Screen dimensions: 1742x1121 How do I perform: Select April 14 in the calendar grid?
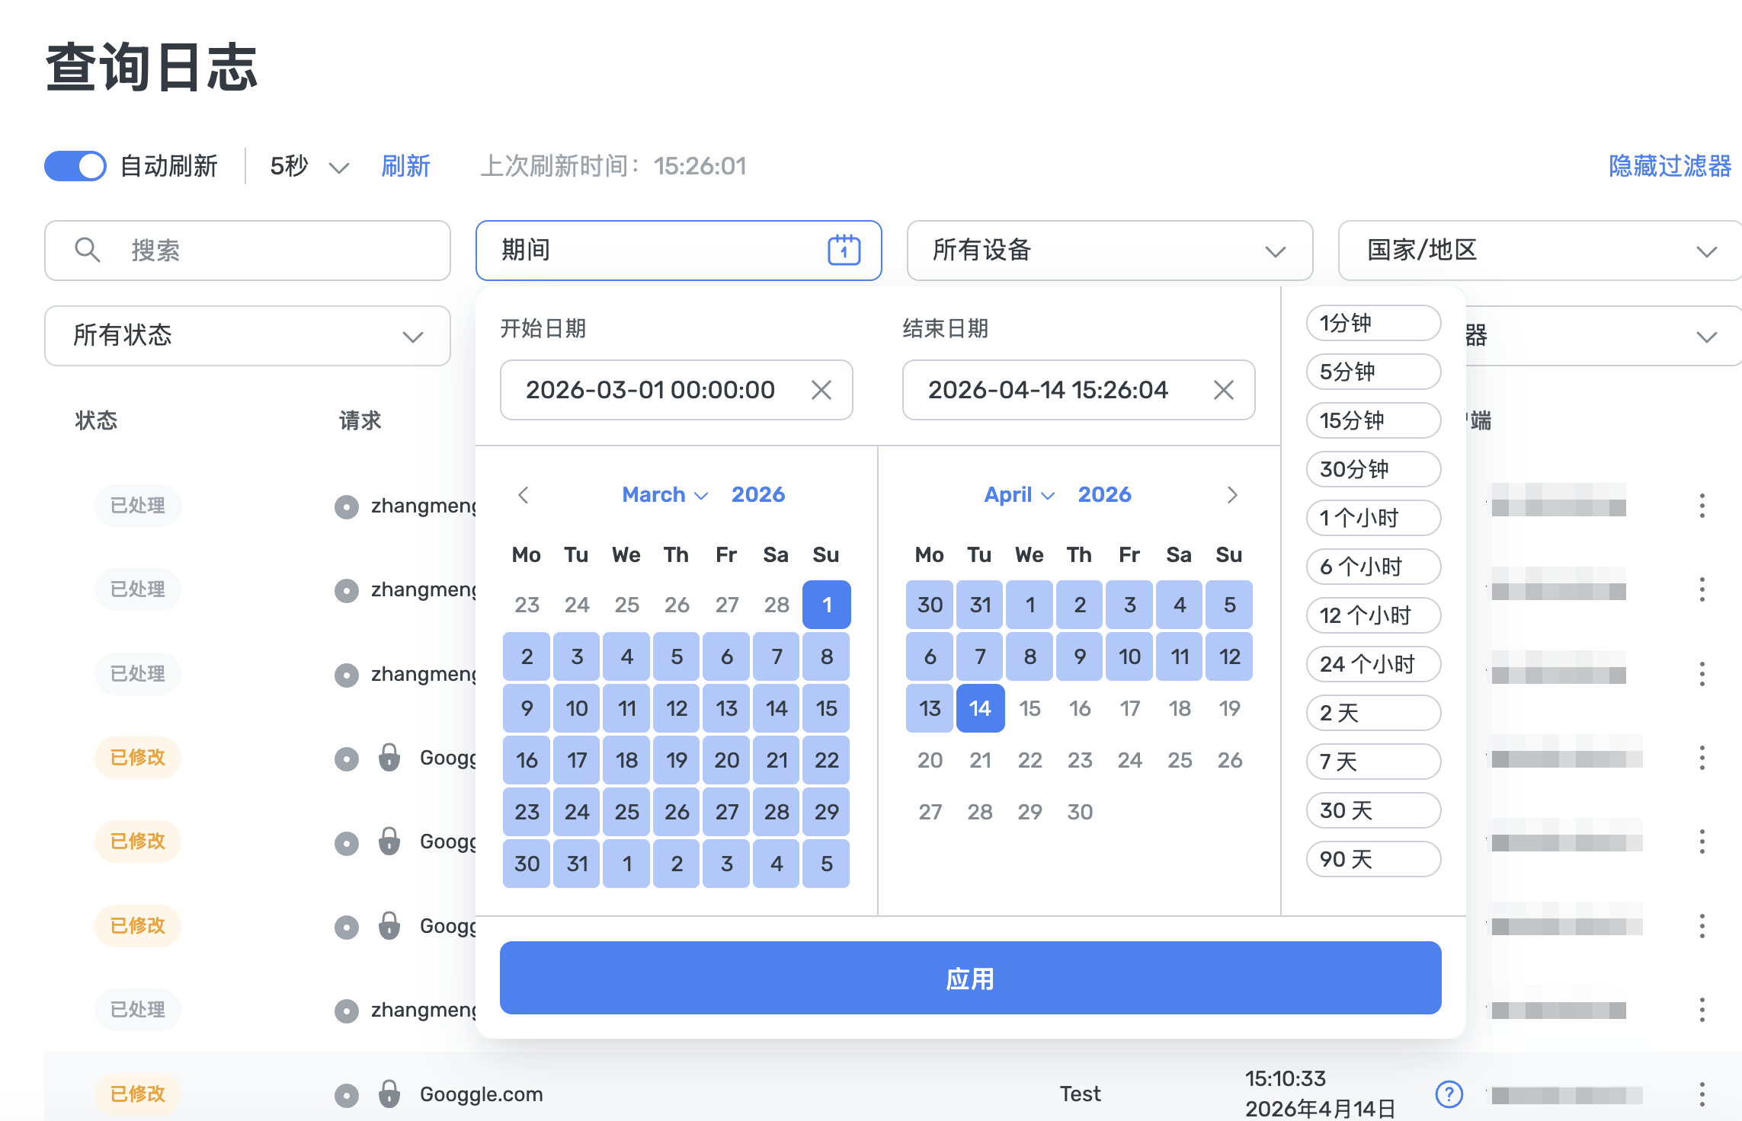pos(980,707)
